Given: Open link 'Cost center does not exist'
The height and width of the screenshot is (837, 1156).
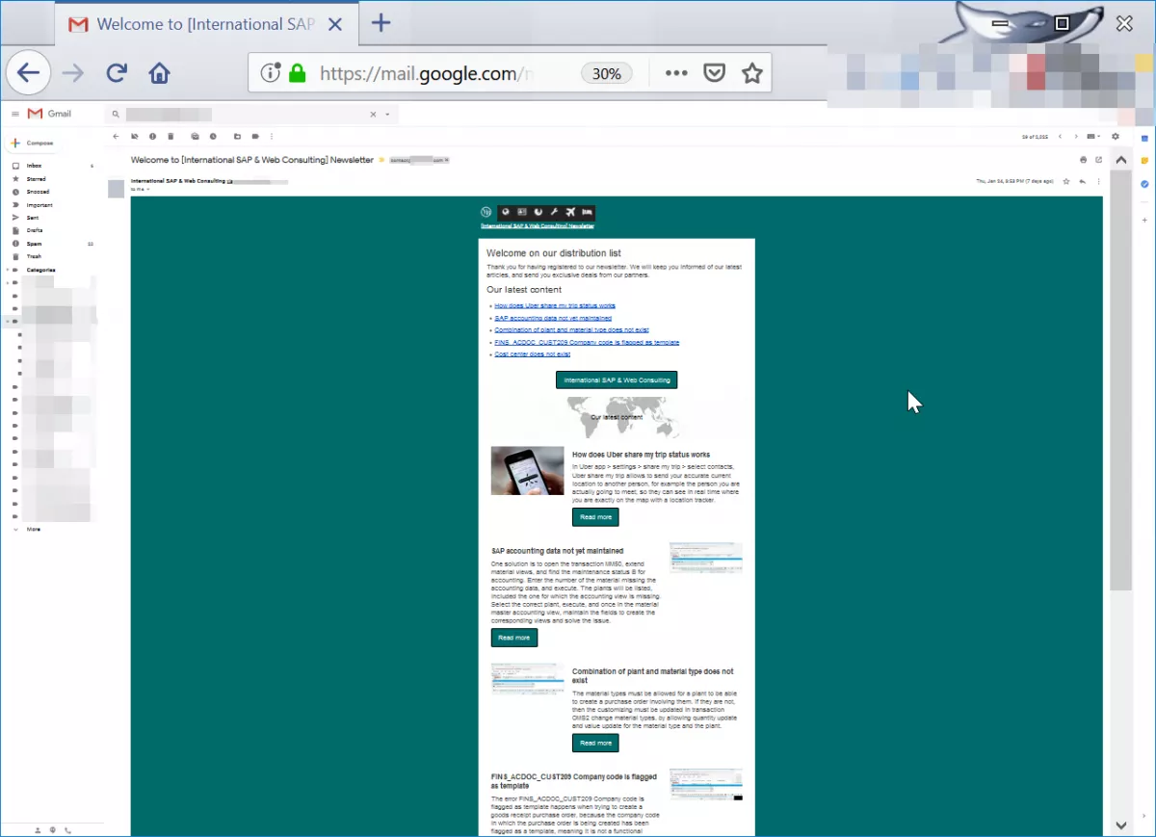Looking at the screenshot, I should [x=532, y=354].
